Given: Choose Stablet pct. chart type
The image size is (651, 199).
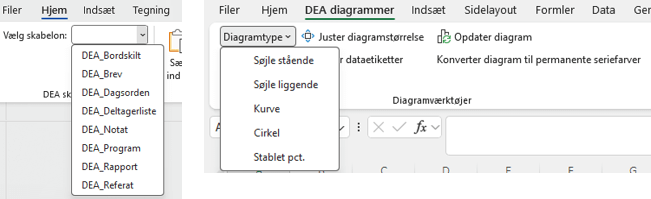Looking at the screenshot, I should point(279,157).
